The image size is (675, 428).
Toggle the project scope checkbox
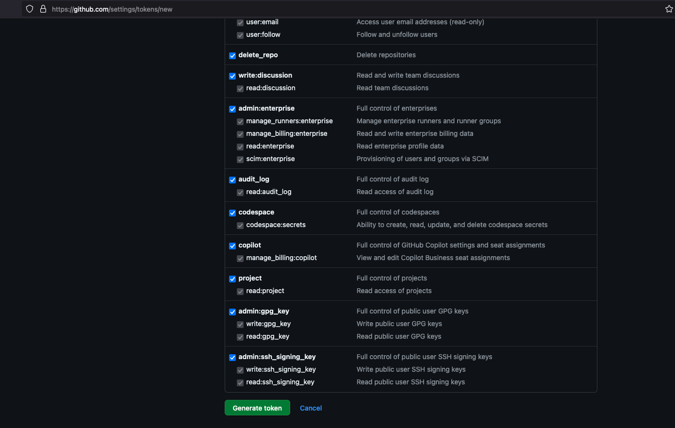232,279
